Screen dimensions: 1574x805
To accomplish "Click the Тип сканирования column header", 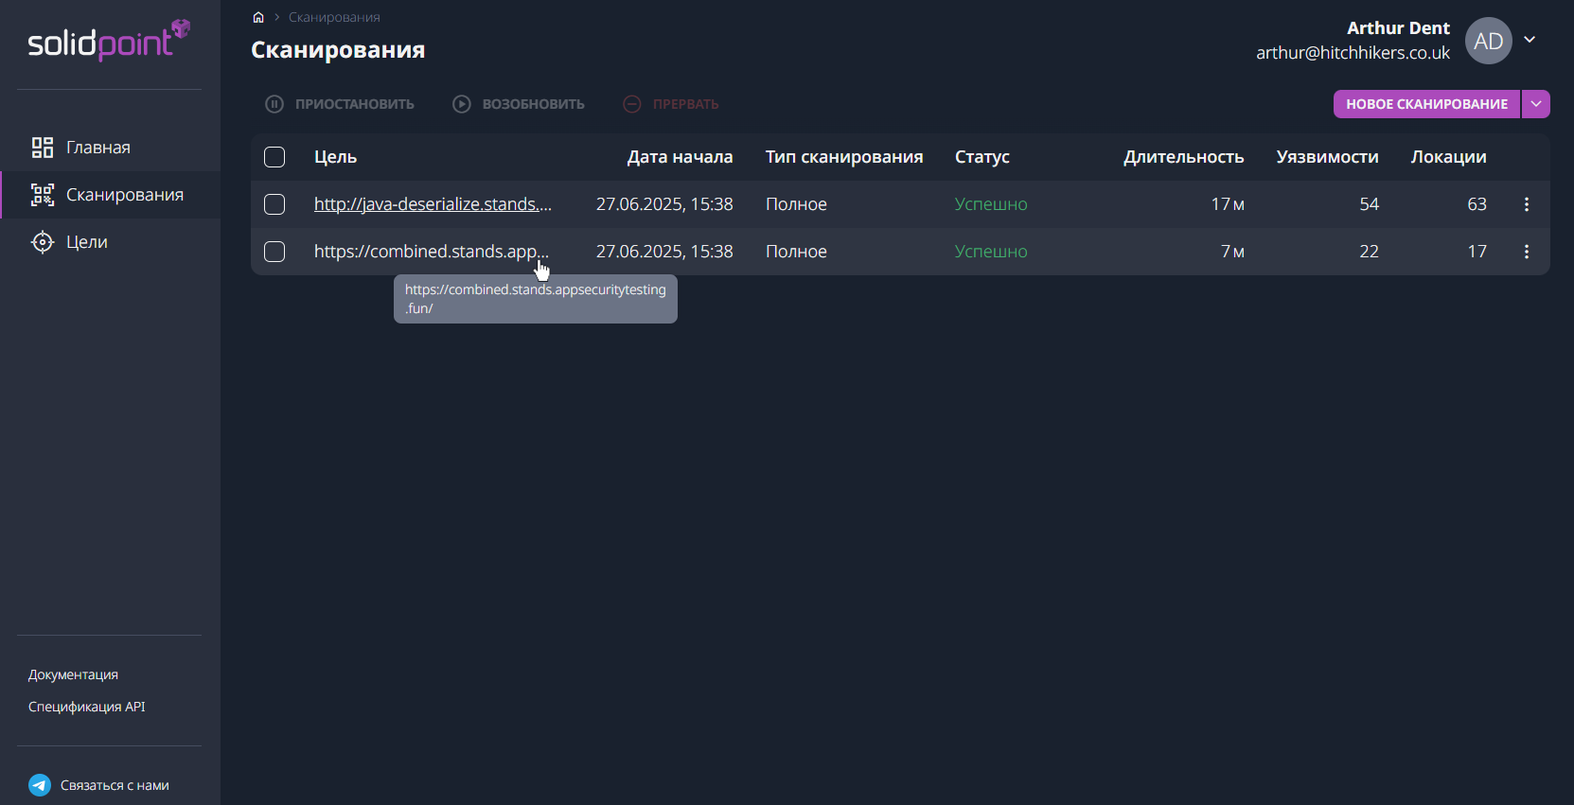I will [x=844, y=157].
